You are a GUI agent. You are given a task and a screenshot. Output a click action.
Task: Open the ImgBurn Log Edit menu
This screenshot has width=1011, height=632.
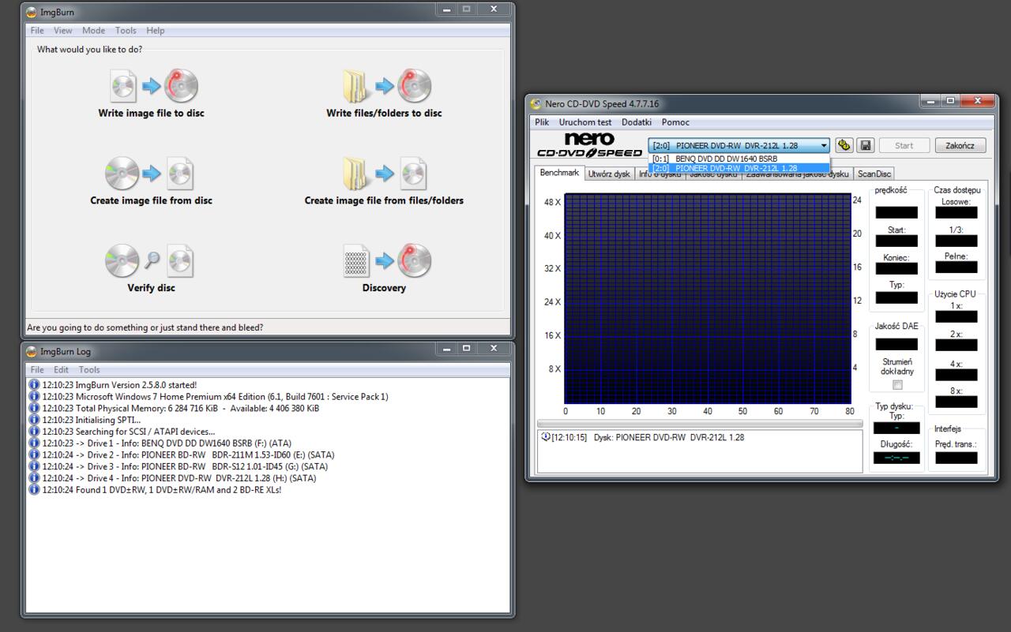click(x=62, y=369)
